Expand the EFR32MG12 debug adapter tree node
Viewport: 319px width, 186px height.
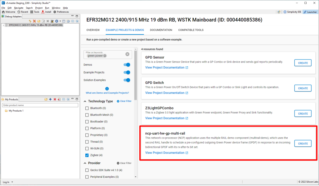[3, 25]
